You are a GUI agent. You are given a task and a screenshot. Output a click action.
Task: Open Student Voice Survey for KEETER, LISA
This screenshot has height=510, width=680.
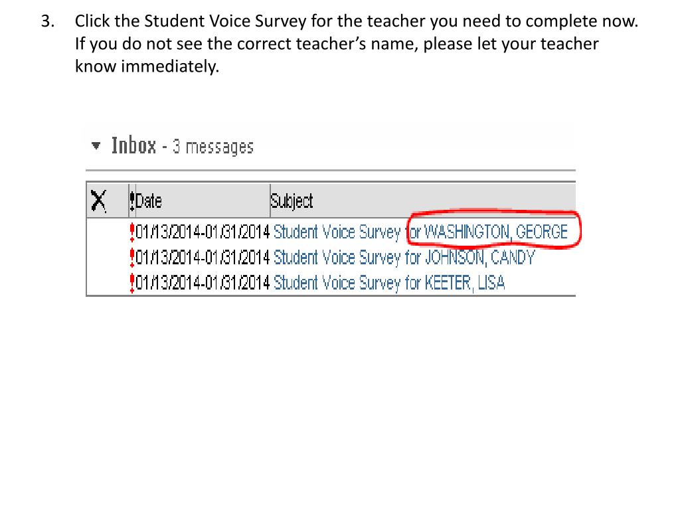click(389, 283)
